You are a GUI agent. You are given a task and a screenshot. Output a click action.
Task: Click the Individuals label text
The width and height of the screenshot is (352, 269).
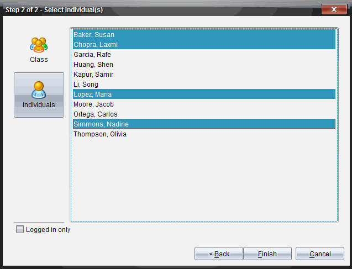click(x=39, y=105)
